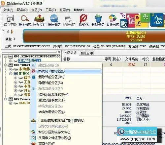Click the 序号(状态) column header
The width and height of the screenshot is (165, 145).
pos(113,59)
